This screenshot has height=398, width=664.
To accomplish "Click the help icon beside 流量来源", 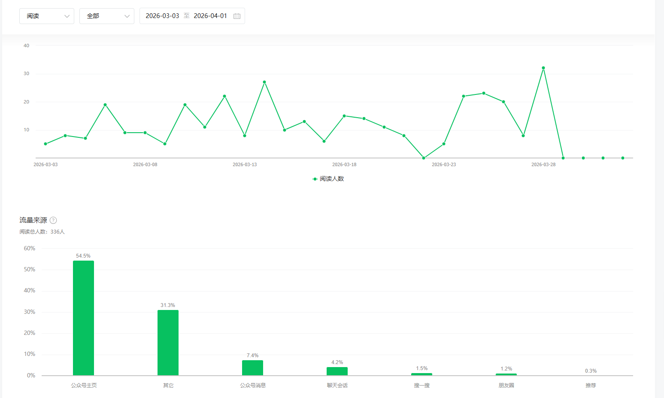I will coord(53,220).
